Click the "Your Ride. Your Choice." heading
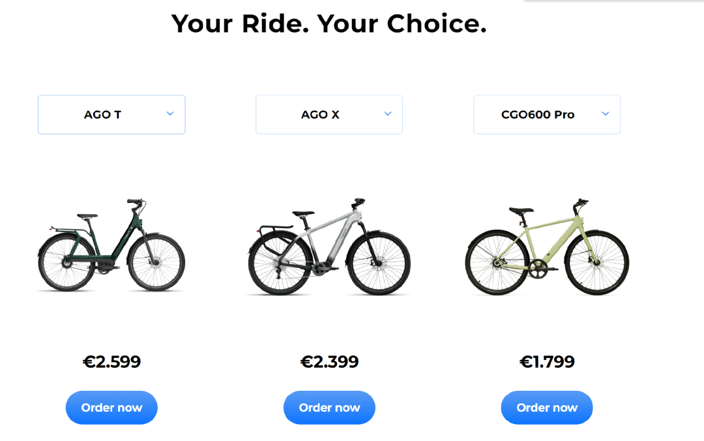The image size is (704, 441). (x=329, y=24)
